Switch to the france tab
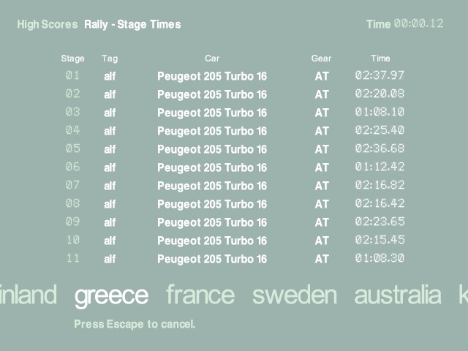This screenshot has height=351, width=468. [x=200, y=295]
